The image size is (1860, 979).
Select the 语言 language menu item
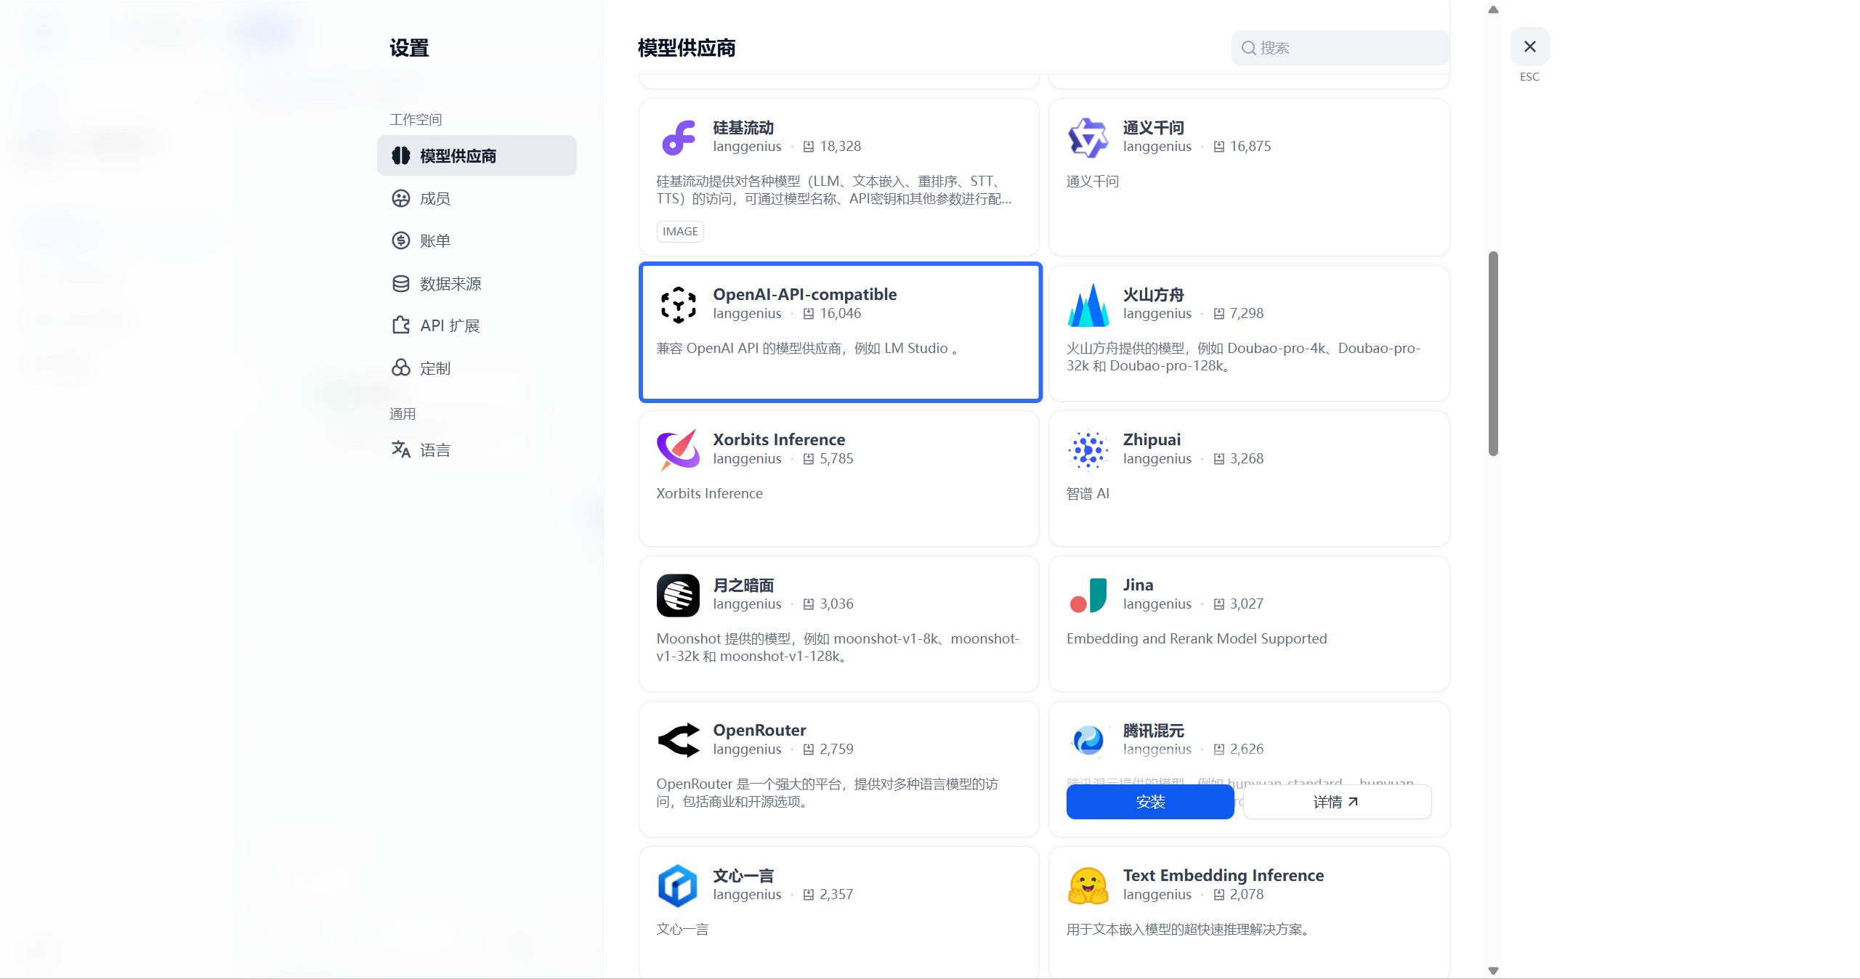[x=434, y=450]
